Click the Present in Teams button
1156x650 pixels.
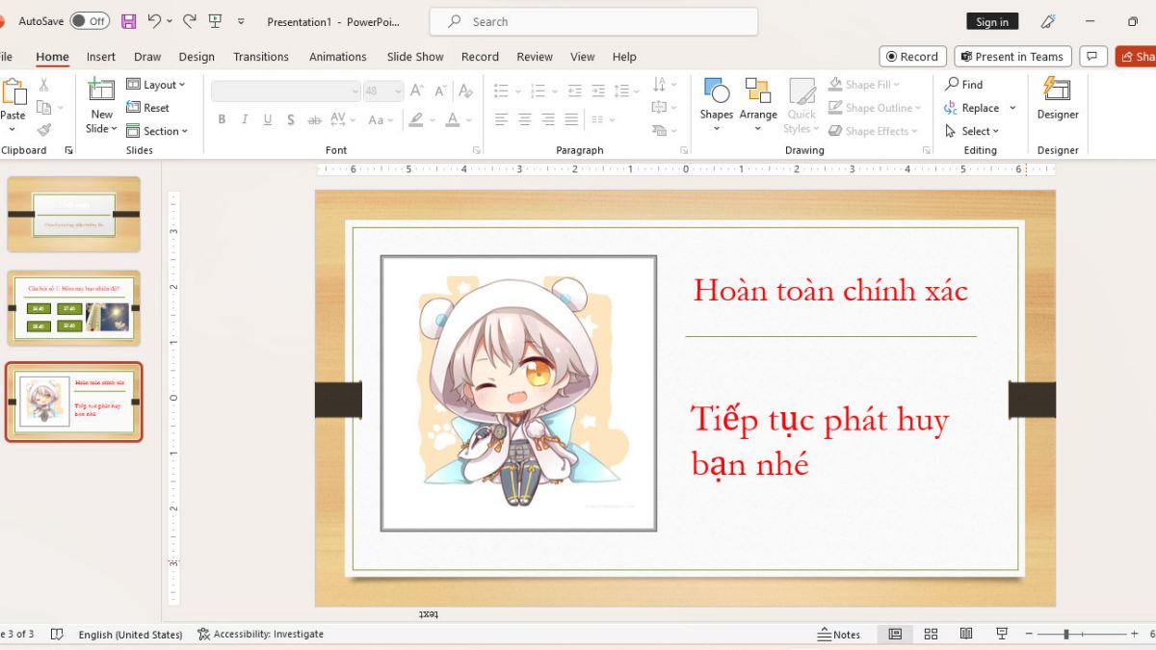coord(1012,56)
